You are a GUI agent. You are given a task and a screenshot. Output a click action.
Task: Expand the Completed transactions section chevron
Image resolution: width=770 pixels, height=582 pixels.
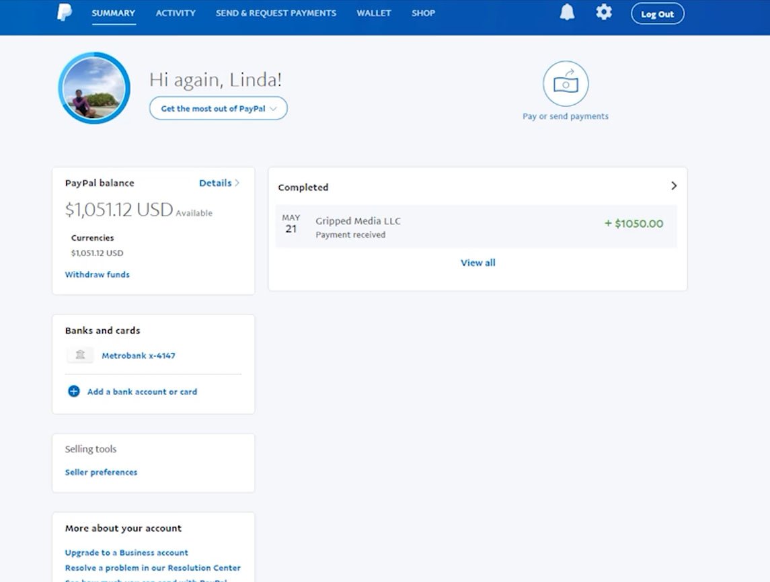(x=674, y=186)
